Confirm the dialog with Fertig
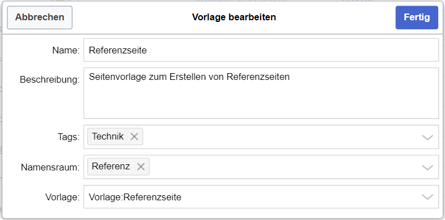 click(x=417, y=17)
